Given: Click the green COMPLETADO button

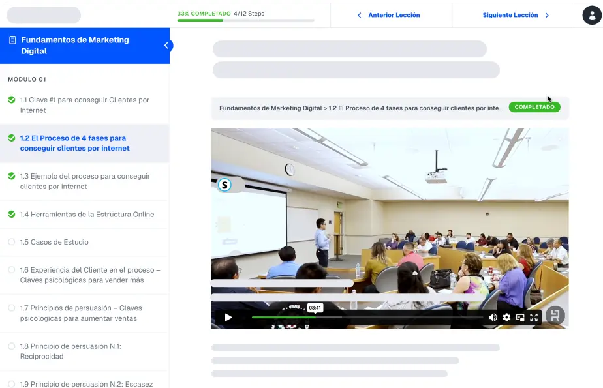Looking at the screenshot, I should point(534,107).
